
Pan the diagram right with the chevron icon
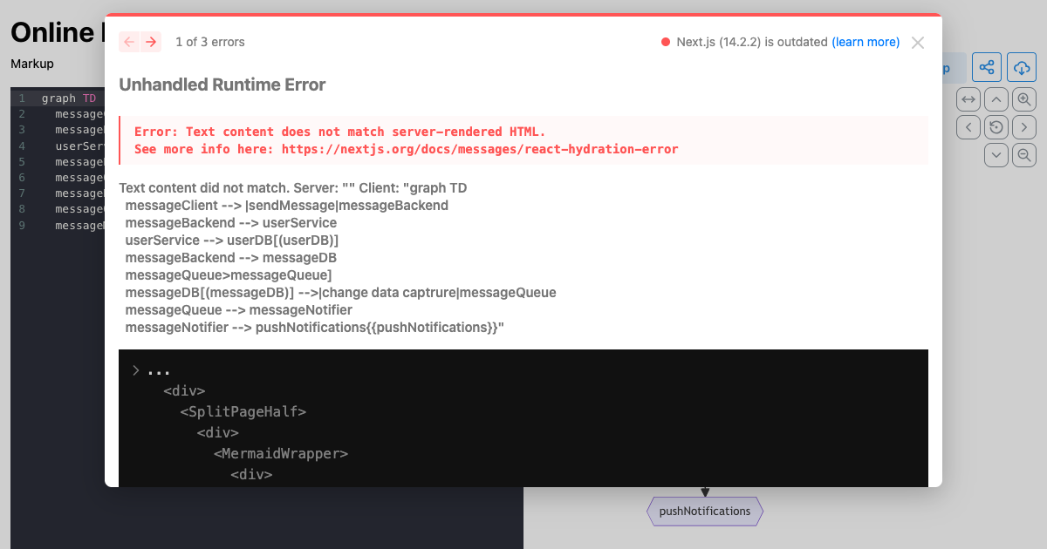click(x=1023, y=126)
